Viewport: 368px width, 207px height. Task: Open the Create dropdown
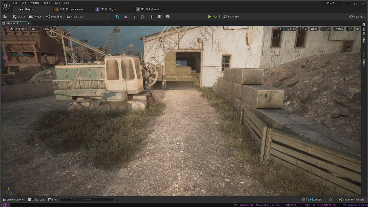coord(19,17)
